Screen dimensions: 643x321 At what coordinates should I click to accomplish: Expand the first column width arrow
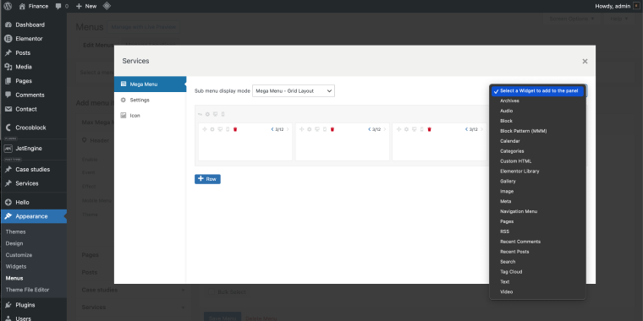(288, 129)
